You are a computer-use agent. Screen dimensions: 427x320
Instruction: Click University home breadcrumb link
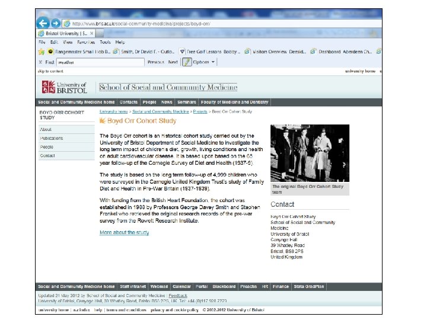tap(113, 111)
